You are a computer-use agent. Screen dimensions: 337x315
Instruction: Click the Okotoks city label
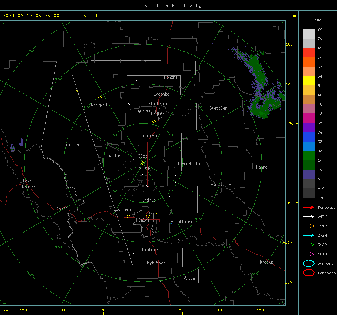(x=150, y=249)
